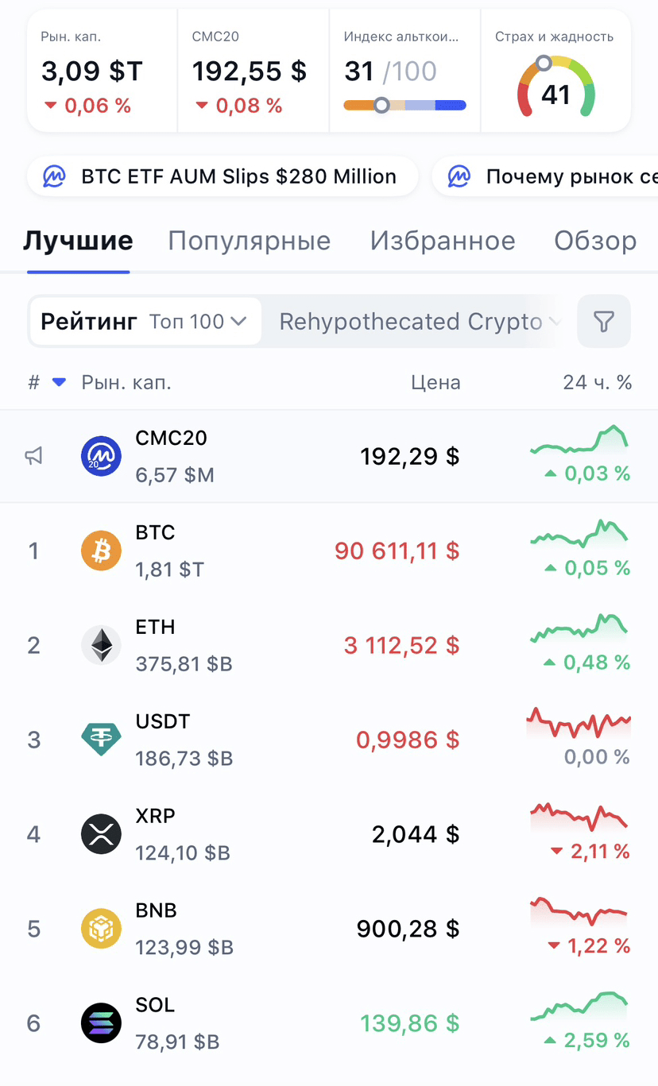Click the Tether USDT logo

pos(101,740)
